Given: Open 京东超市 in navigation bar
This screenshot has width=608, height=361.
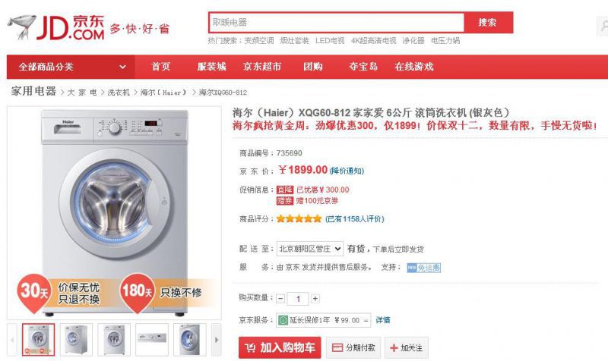Looking at the screenshot, I should point(262,67).
